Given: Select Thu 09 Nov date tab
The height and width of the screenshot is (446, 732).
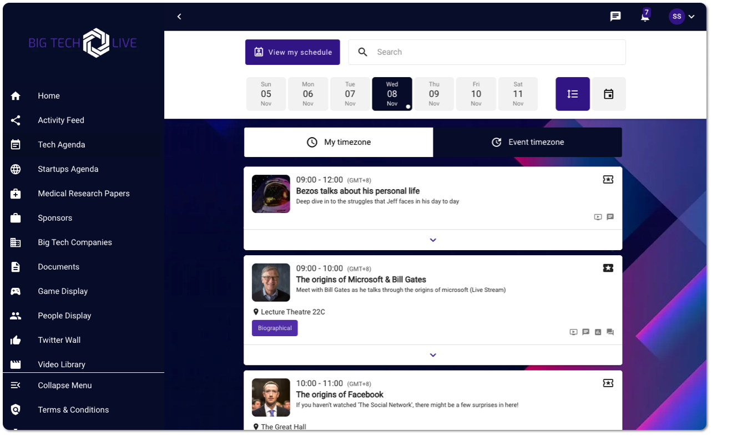Looking at the screenshot, I should [434, 94].
